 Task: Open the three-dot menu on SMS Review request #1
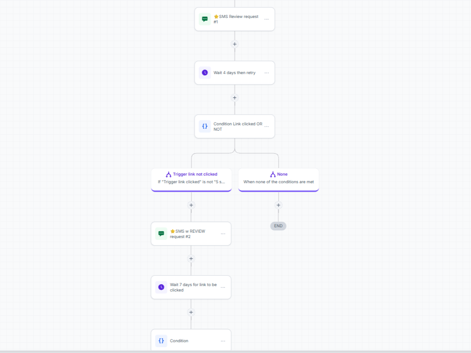267,19
